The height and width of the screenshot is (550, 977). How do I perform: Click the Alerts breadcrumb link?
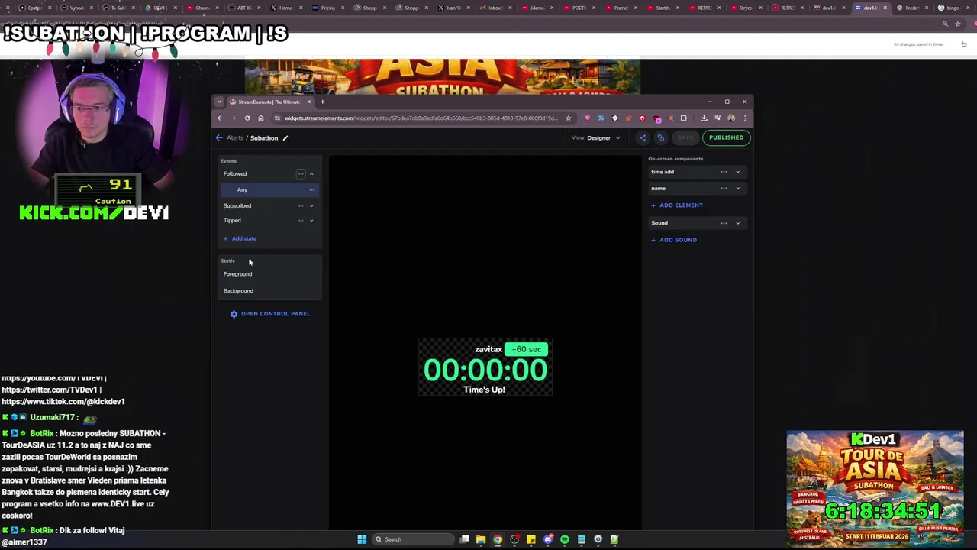[x=235, y=138]
